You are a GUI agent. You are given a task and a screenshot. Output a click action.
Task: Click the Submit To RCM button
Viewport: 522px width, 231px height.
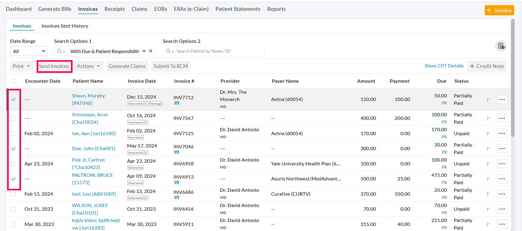point(171,66)
